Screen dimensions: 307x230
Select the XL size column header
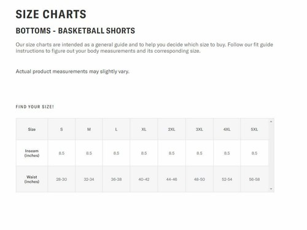tap(144, 129)
